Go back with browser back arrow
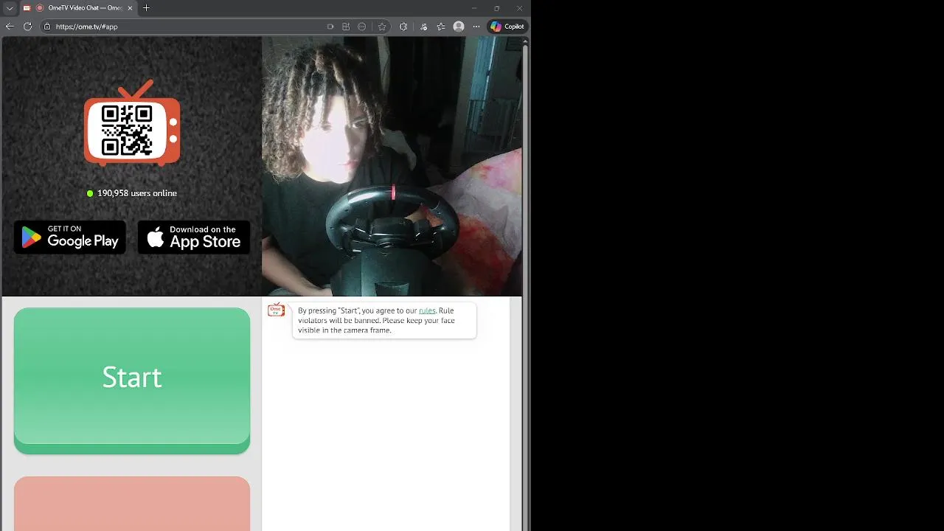Screen dimensions: 944x531 [x=10, y=27]
